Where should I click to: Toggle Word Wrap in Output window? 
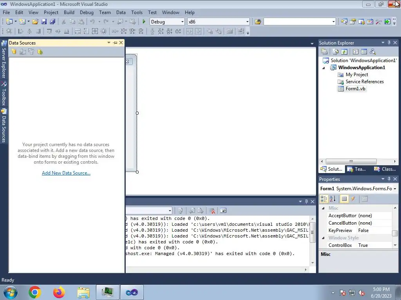coord(223,211)
